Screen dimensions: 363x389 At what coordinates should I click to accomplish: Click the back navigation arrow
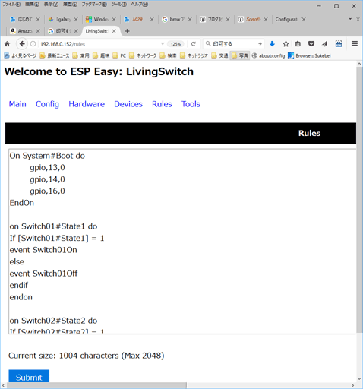tap(22, 44)
